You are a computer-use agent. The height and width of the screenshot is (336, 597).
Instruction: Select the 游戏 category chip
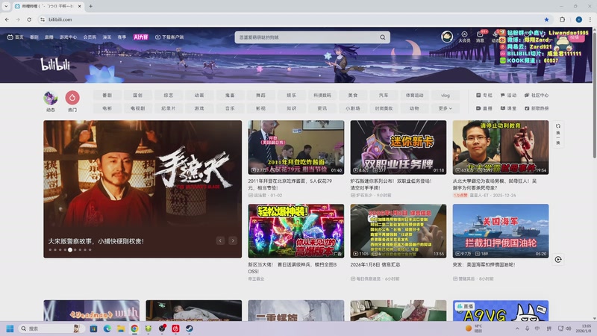click(199, 108)
